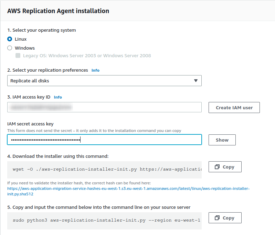Click into the IAM secret access key field
The width and height of the screenshot is (275, 235).
pos(104,140)
